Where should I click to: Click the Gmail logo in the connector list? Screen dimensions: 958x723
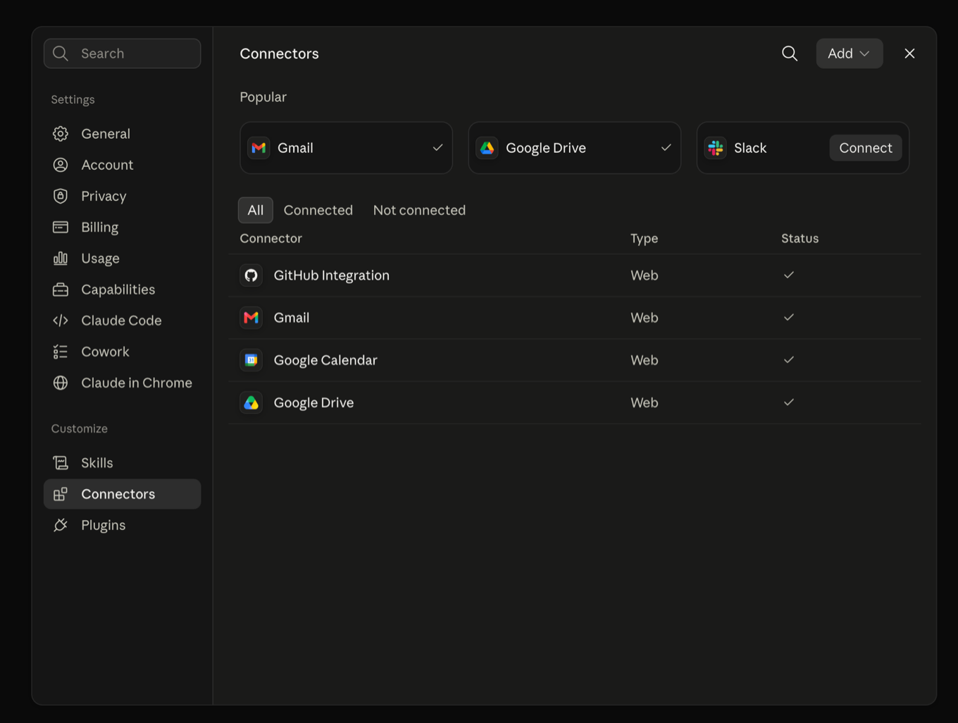click(x=251, y=318)
